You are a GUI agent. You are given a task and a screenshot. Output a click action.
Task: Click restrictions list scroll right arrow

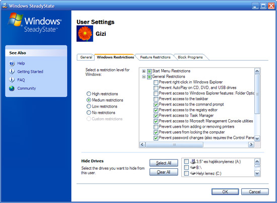tap(251, 144)
